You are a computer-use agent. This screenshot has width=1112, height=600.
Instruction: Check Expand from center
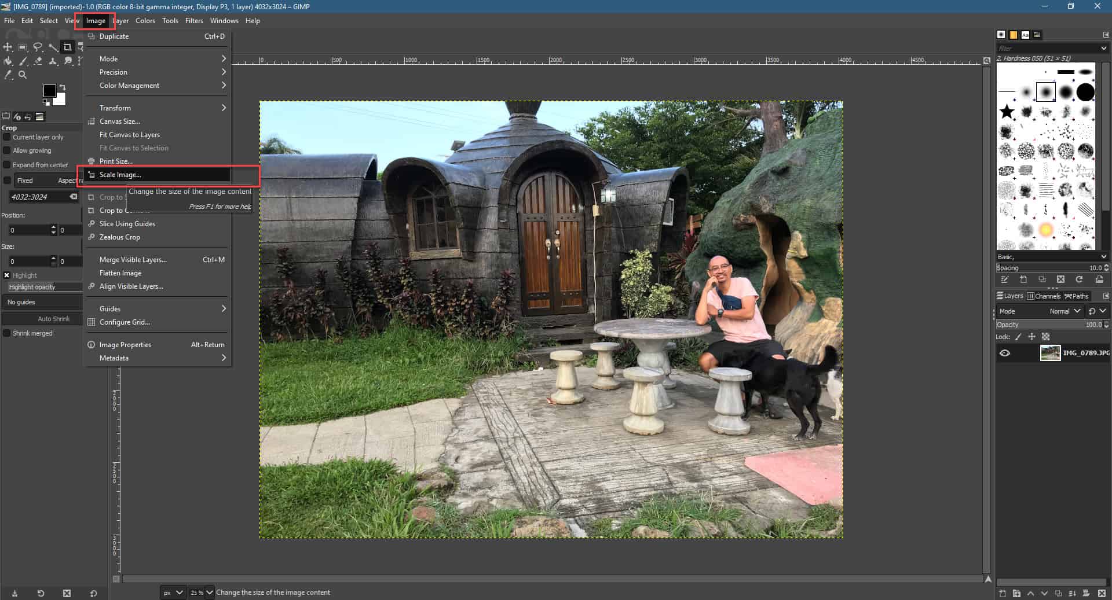[7, 164]
